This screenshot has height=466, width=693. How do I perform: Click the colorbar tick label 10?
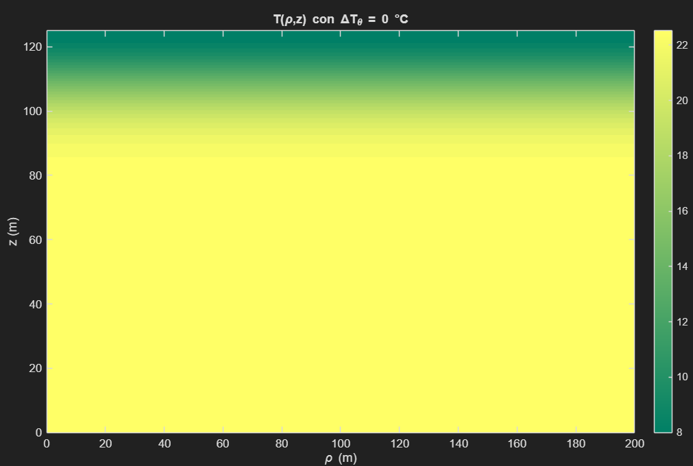(x=682, y=377)
